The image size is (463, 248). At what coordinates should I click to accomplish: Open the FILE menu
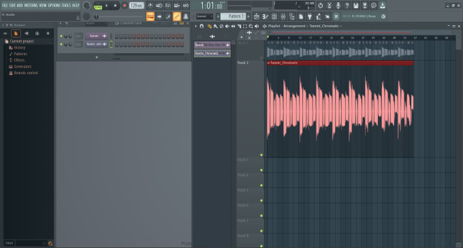point(5,5)
